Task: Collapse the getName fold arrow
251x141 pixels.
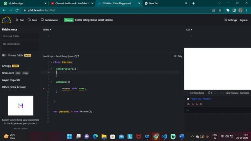Action: [x=51, y=82]
